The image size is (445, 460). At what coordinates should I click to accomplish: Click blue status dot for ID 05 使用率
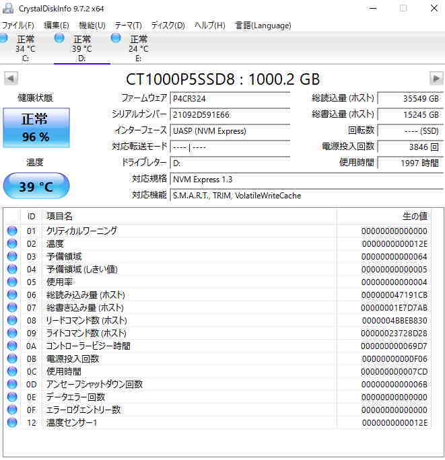click(12, 282)
